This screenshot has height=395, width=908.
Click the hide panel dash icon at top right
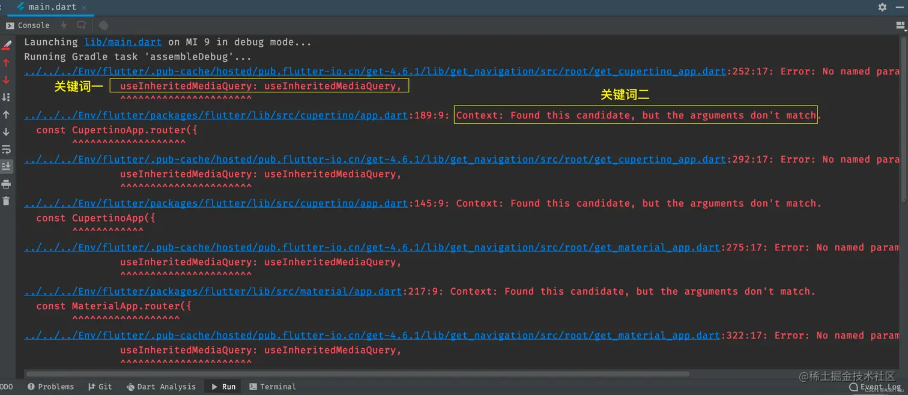tap(900, 7)
